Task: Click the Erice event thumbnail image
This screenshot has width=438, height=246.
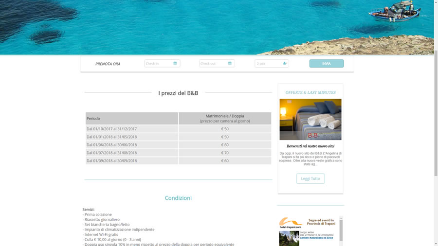Action: (x=289, y=239)
